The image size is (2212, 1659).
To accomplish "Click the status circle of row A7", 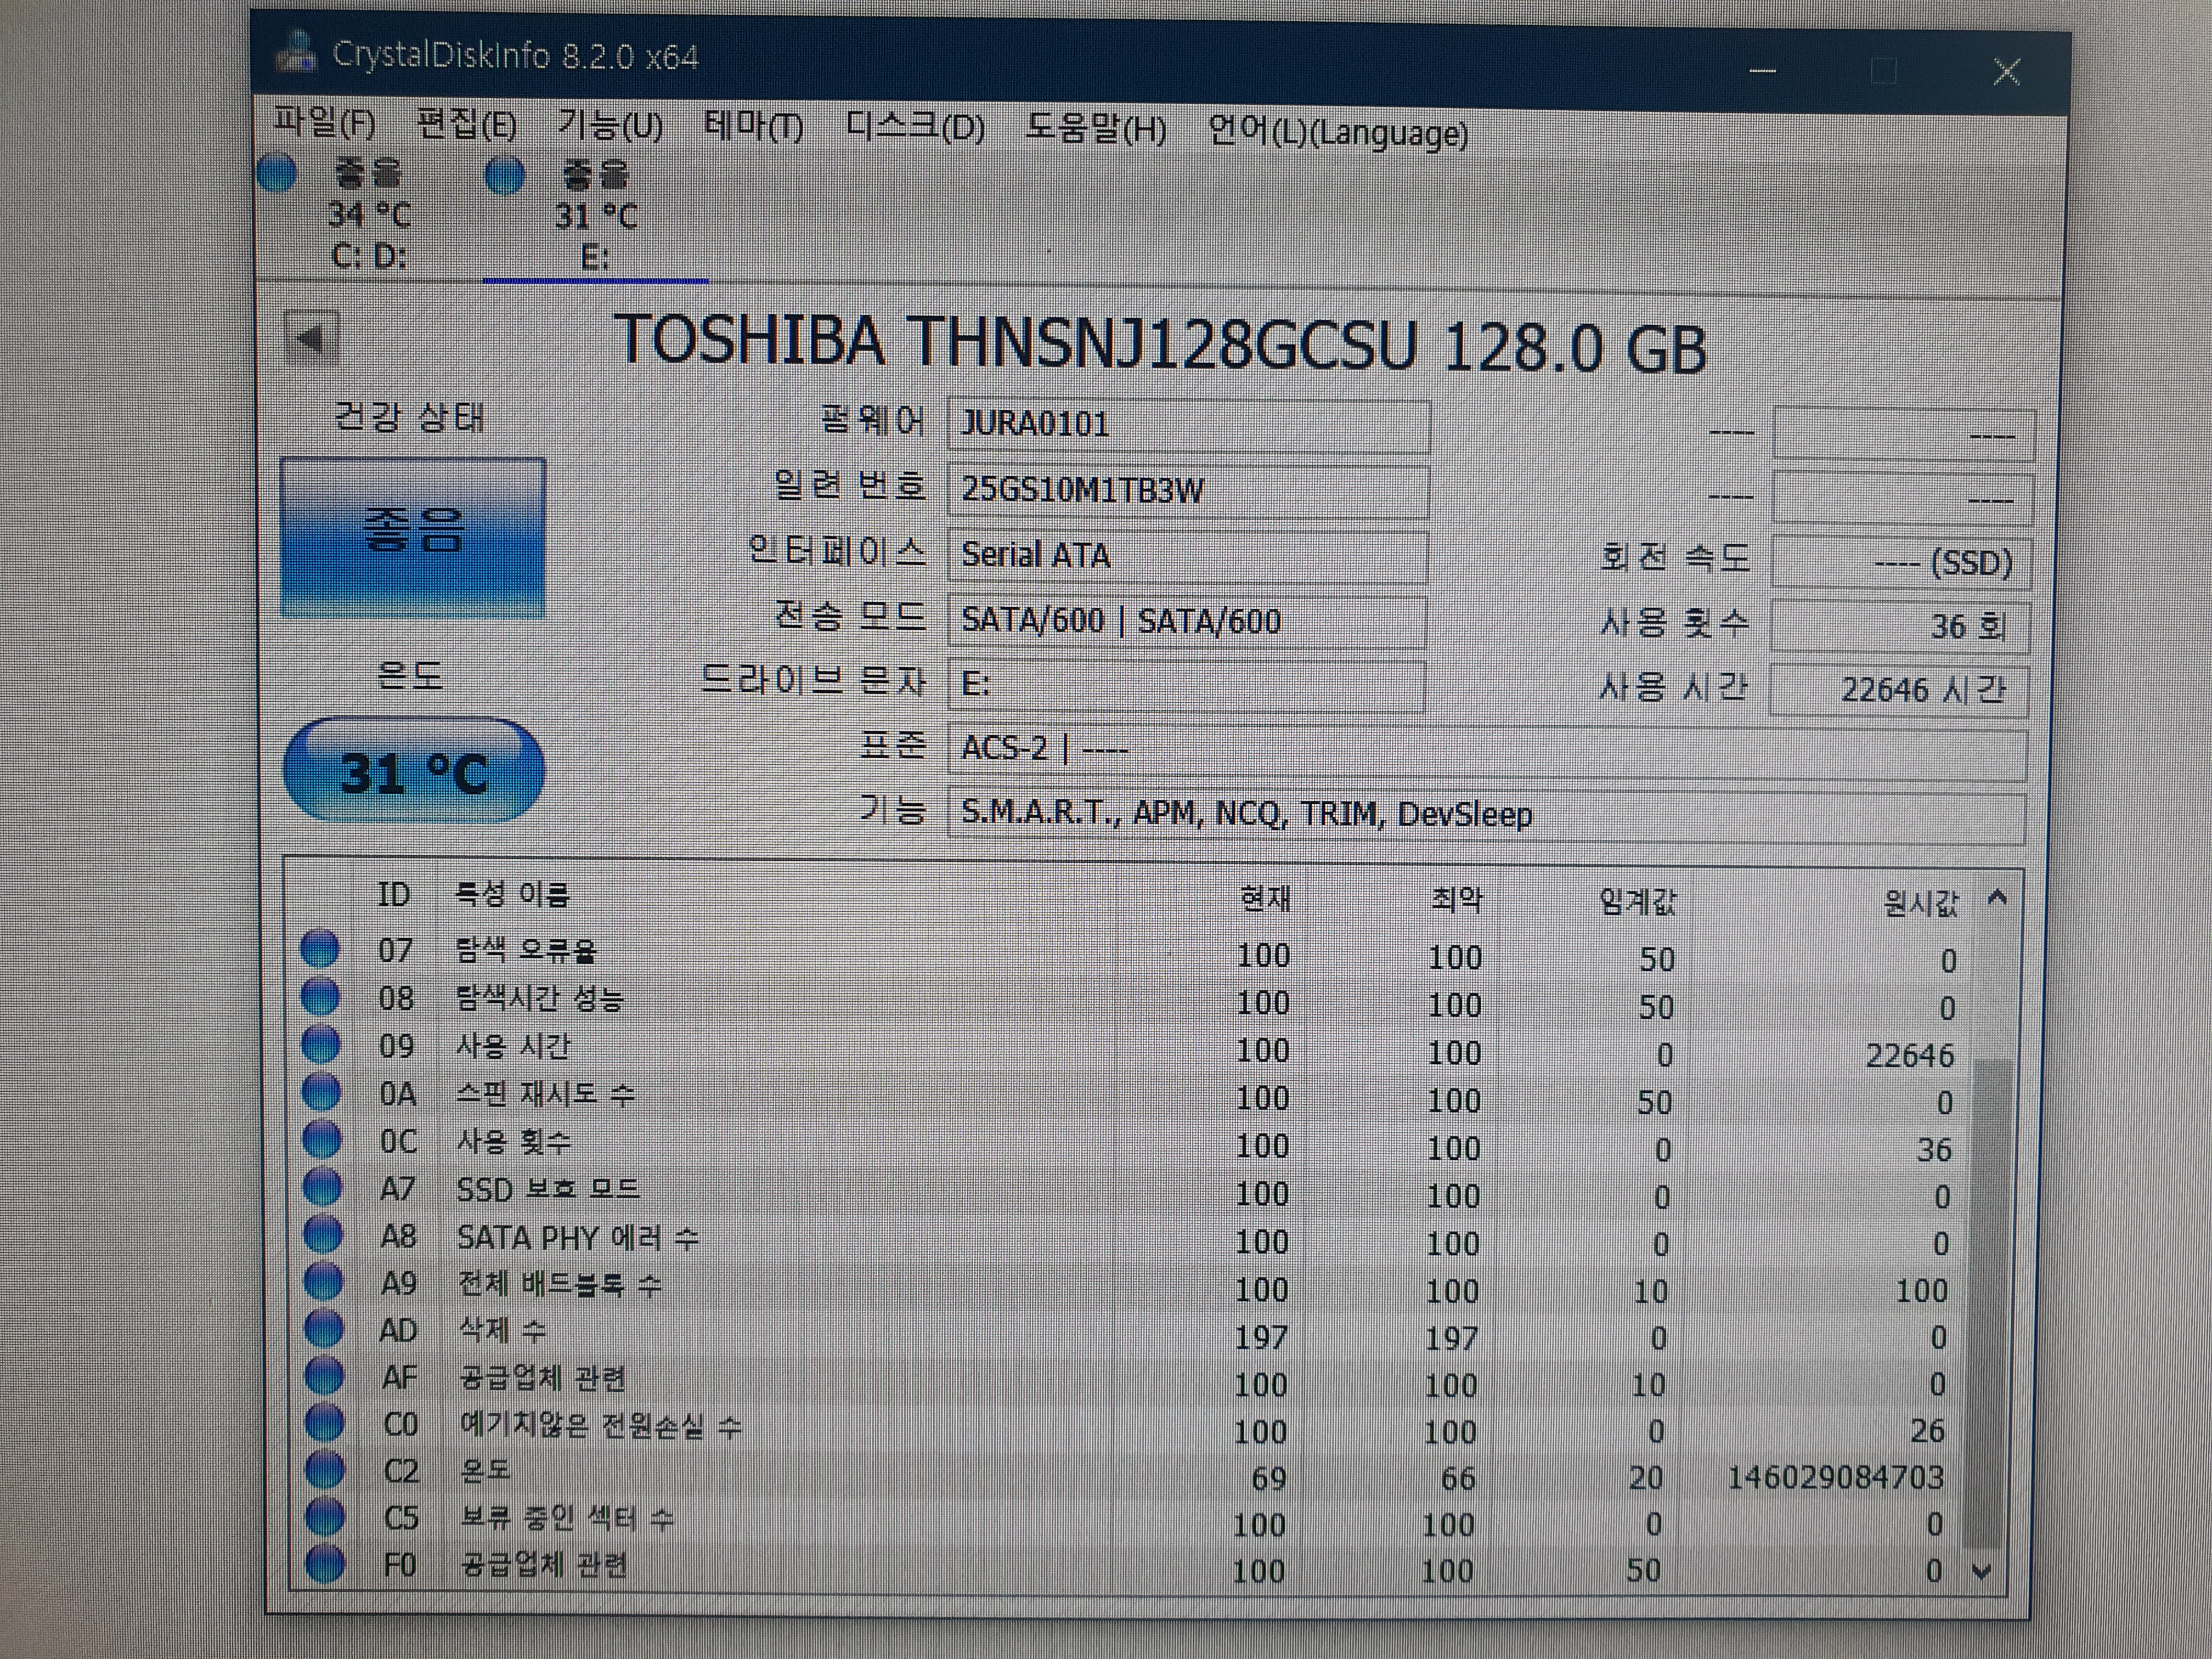I will coord(322,1186).
